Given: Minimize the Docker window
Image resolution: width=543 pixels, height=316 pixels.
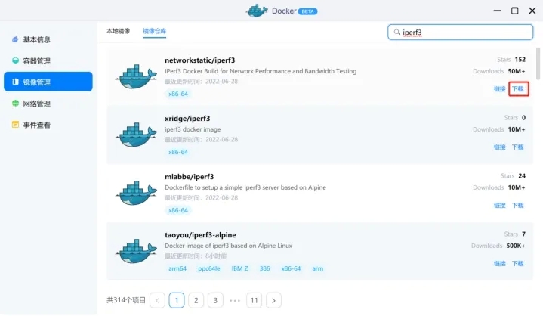Looking at the screenshot, I should pyautogui.click(x=497, y=11).
